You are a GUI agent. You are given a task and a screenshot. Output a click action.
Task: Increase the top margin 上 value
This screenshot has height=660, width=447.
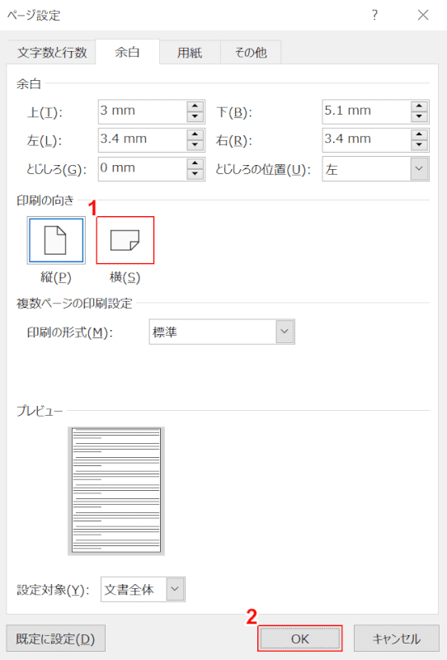(x=195, y=106)
